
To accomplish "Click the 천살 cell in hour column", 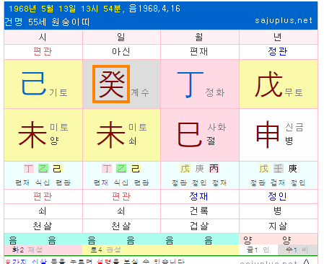I will [x=43, y=226].
